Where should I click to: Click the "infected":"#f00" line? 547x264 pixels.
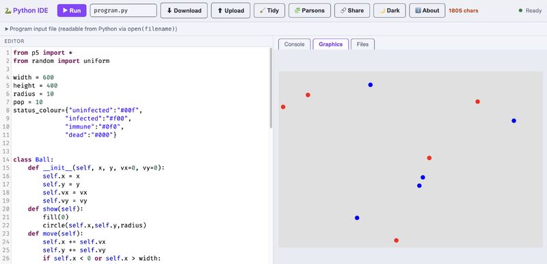tap(98, 118)
